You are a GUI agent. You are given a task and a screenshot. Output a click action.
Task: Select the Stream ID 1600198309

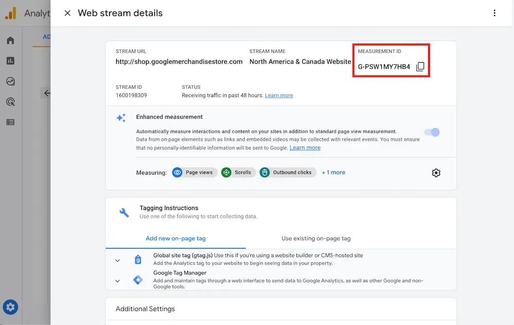point(131,95)
